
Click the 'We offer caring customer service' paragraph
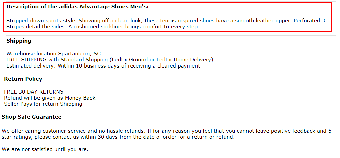166,134
